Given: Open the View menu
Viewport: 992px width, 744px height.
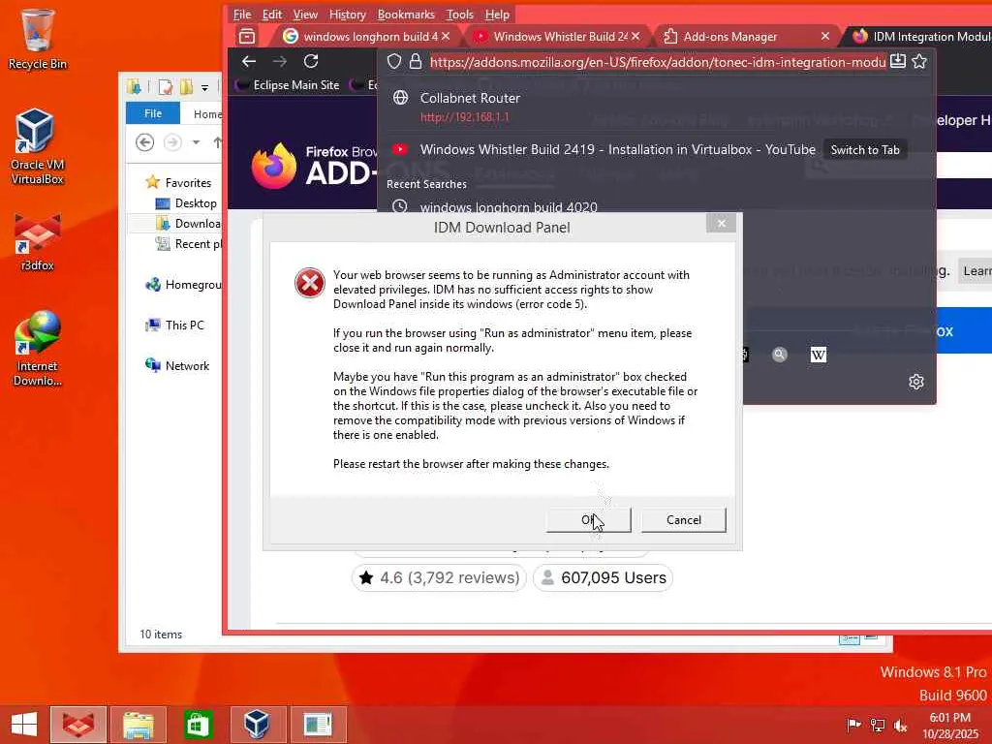Looking at the screenshot, I should point(305,15).
